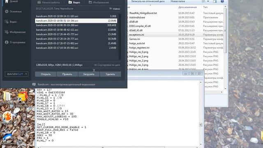This screenshot has width=263, height=148.
Task: Click the Bandicam message icon in footer
Action: 34,84
